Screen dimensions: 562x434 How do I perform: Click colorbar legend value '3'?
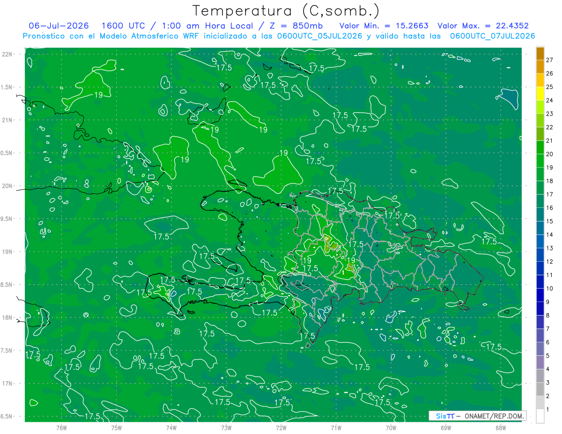[x=548, y=383]
